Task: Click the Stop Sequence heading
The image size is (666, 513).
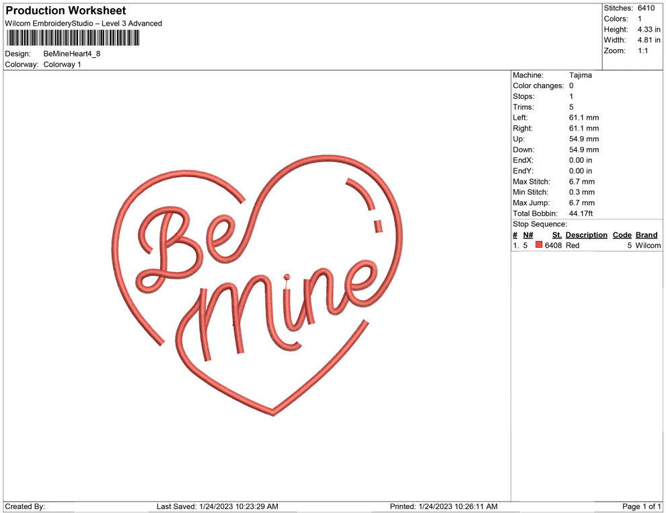Action: point(540,224)
